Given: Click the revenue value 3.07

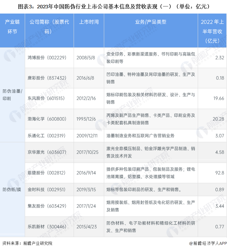Looking at the screenshot, I should (220, 135).
